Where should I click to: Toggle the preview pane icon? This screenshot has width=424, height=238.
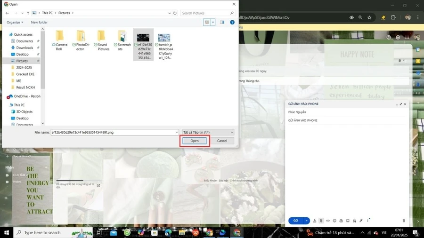coord(222,23)
